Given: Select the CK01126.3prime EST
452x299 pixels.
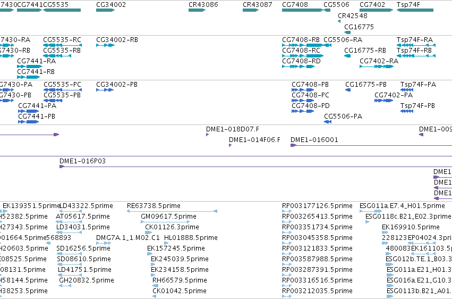Looking at the screenshot, I should (148, 232).
